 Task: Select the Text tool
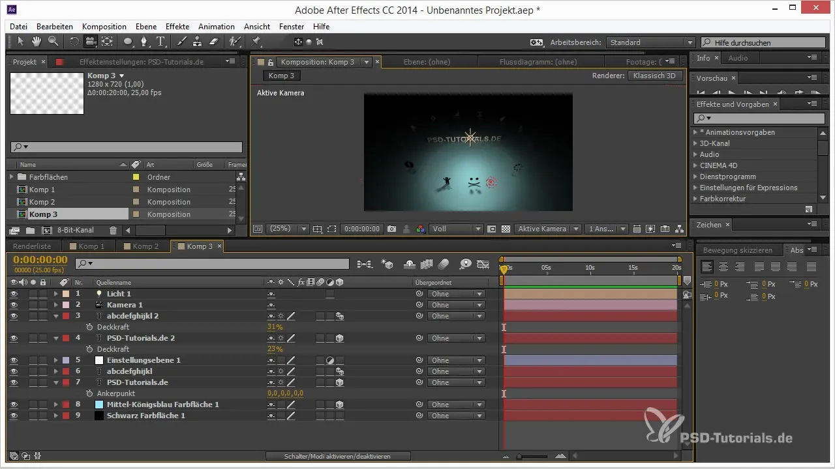[x=161, y=42]
